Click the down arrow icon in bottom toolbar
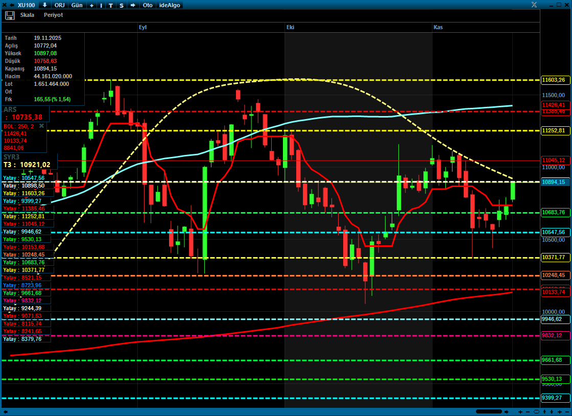This screenshot has height=416, width=572. point(552,412)
